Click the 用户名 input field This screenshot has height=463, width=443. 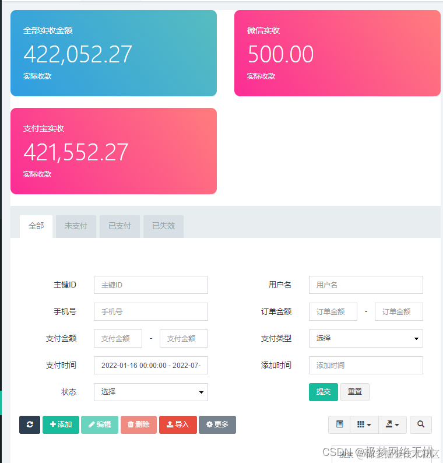366,285
